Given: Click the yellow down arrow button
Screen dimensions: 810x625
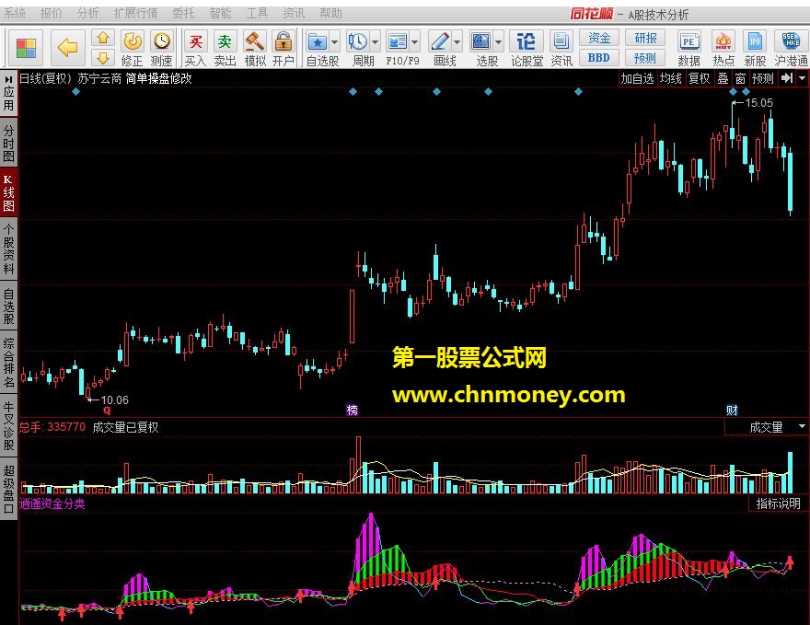Looking at the screenshot, I should (x=103, y=58).
